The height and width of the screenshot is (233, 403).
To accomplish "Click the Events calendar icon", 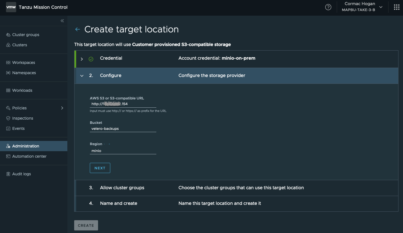I will coord(8,128).
